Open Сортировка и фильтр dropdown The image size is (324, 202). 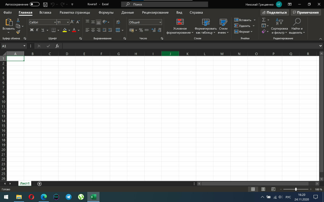click(279, 27)
